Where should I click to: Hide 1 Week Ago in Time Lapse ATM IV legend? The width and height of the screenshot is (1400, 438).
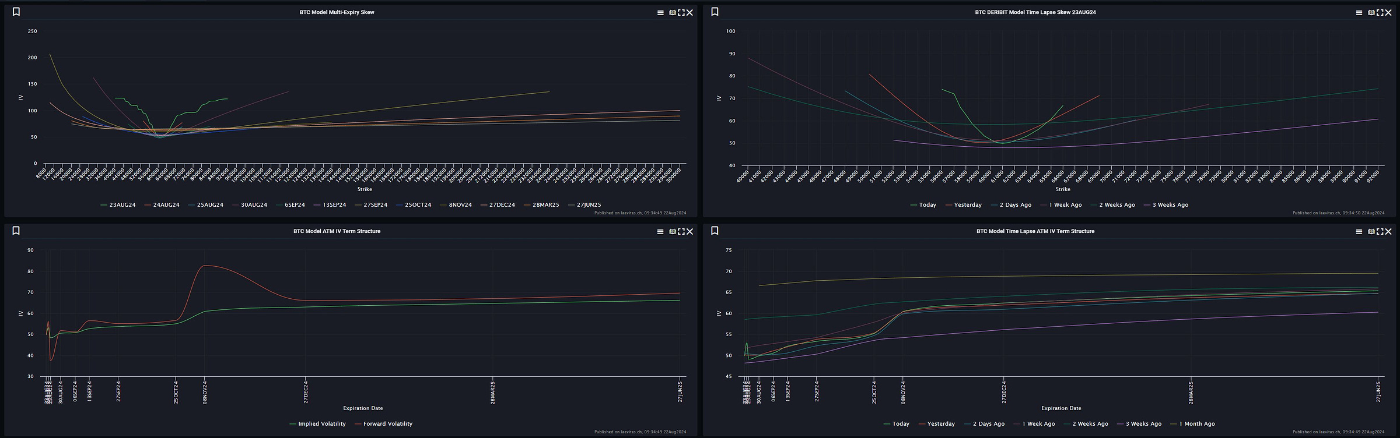click(x=1034, y=424)
